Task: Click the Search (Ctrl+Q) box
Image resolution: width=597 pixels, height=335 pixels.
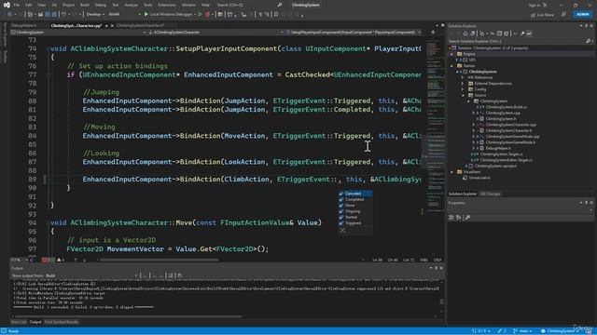Action: coord(249,5)
